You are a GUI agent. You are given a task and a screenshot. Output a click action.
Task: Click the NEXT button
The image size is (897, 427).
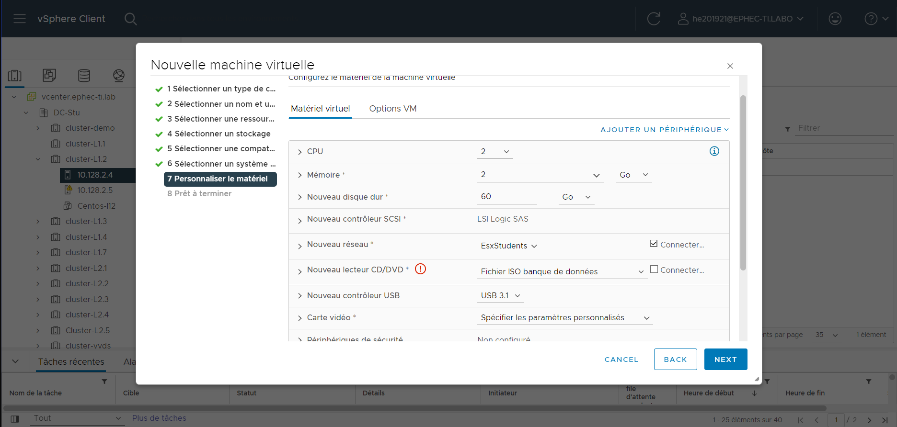(x=725, y=359)
